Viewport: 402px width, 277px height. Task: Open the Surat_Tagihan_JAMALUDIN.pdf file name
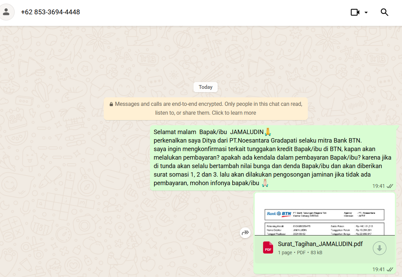tap(320, 244)
